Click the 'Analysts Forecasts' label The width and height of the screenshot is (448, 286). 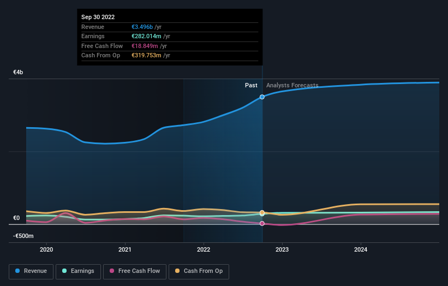click(292, 85)
